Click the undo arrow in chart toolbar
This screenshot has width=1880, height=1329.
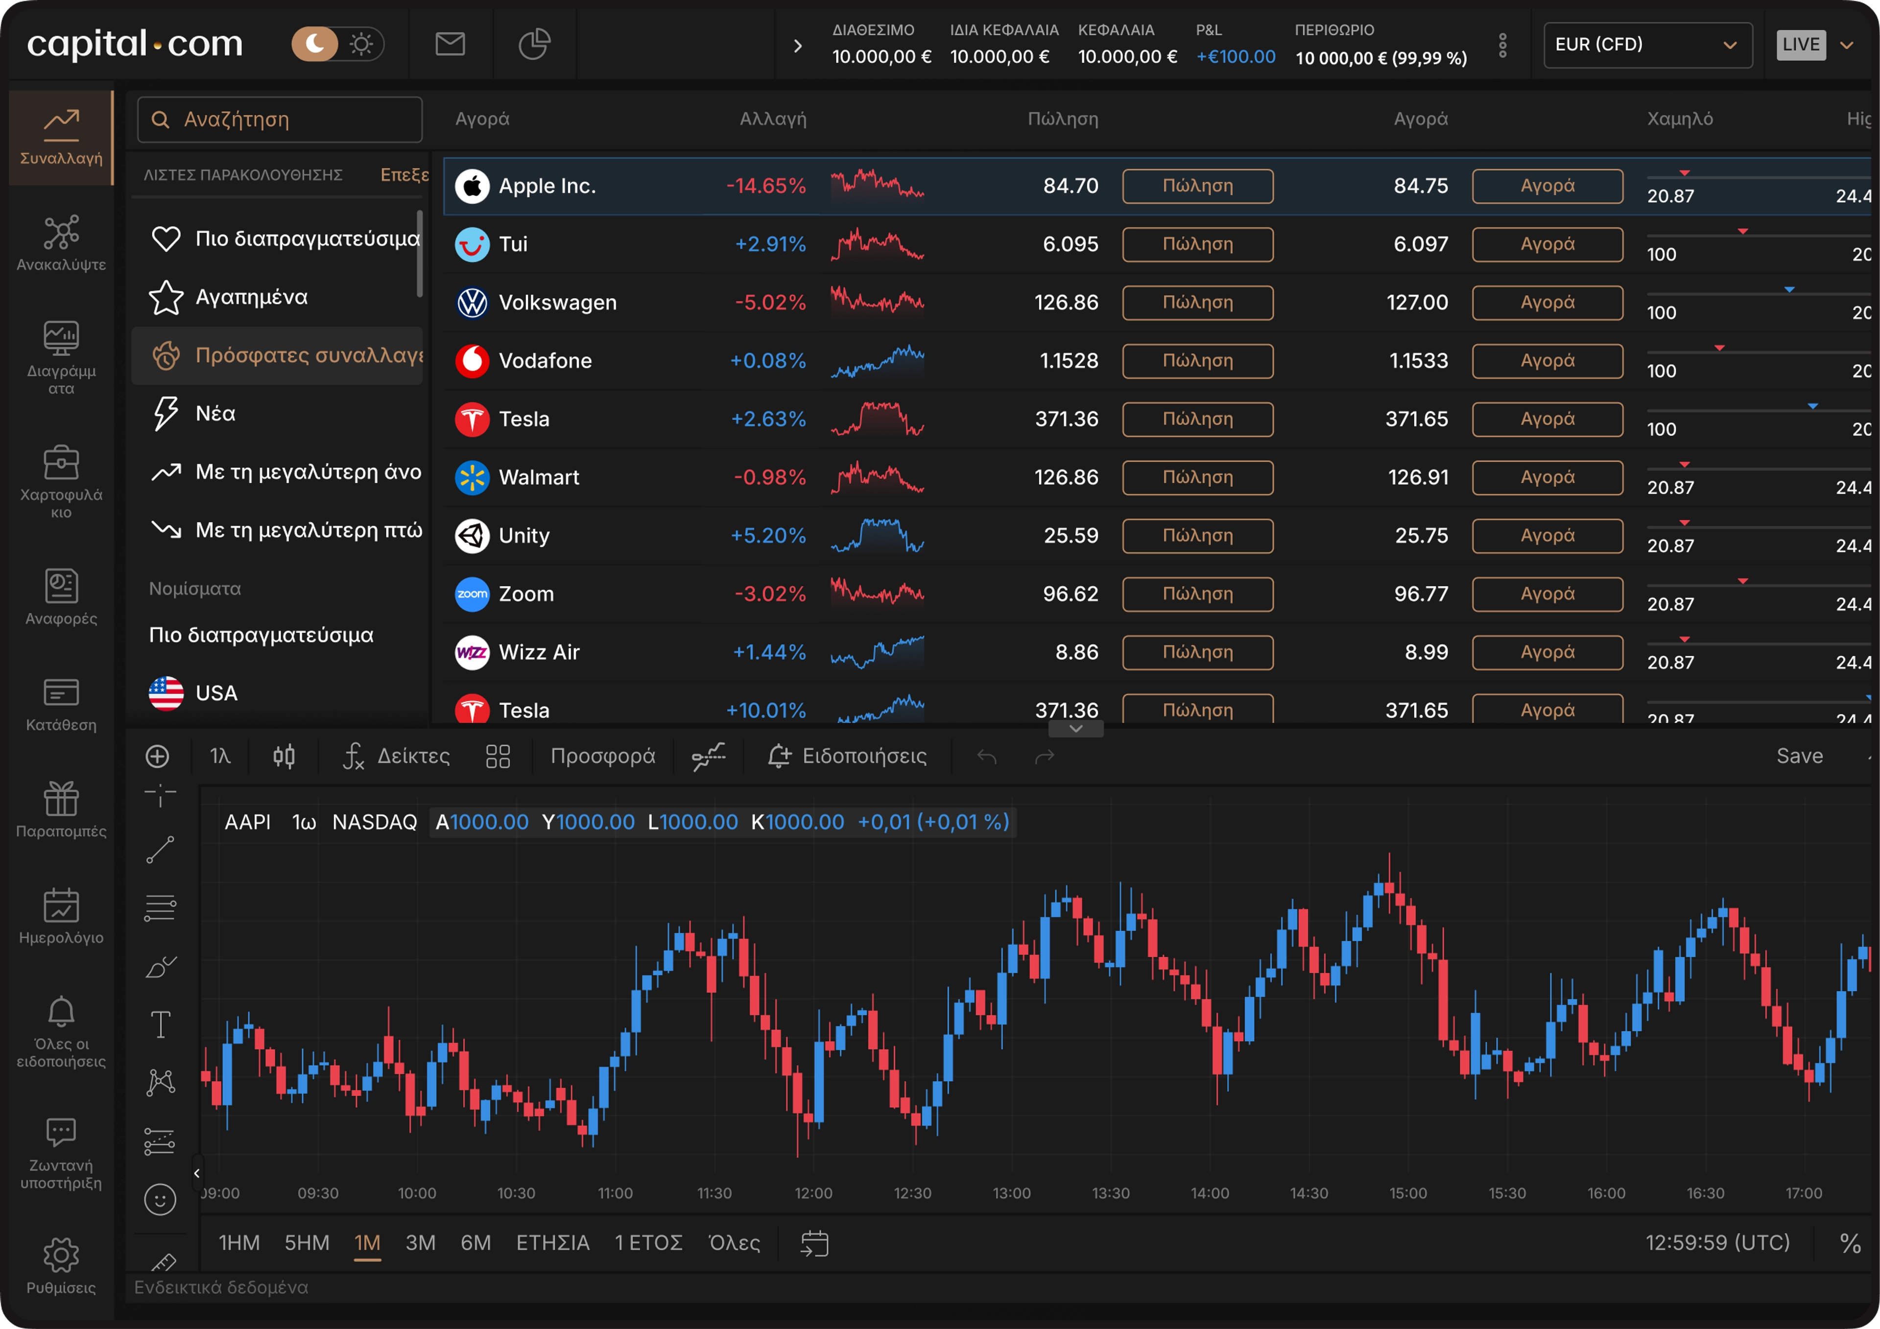[x=987, y=757]
